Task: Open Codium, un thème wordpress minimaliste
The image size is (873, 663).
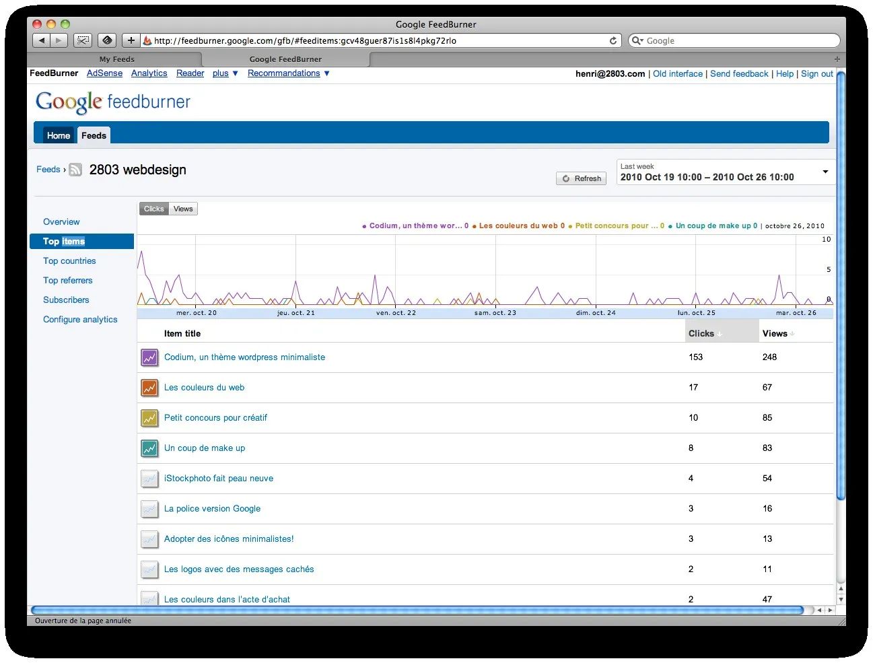Action: (244, 357)
